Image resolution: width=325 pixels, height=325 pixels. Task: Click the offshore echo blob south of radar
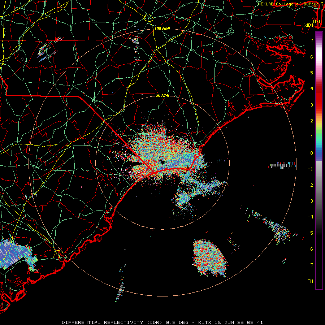[x=210, y=258]
